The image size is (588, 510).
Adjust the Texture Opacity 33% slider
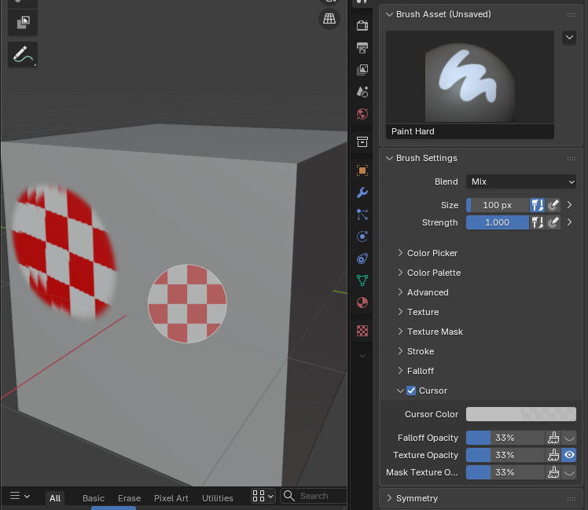click(x=505, y=455)
